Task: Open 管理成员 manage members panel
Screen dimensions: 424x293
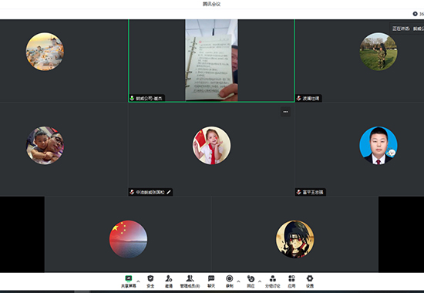Action: 190,281
